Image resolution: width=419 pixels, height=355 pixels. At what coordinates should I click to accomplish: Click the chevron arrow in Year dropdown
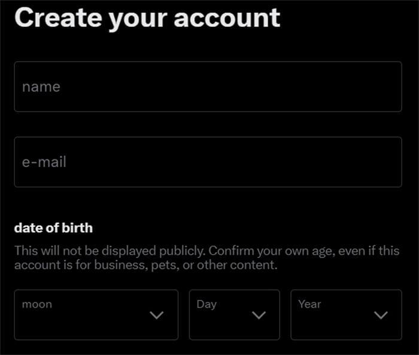click(381, 315)
